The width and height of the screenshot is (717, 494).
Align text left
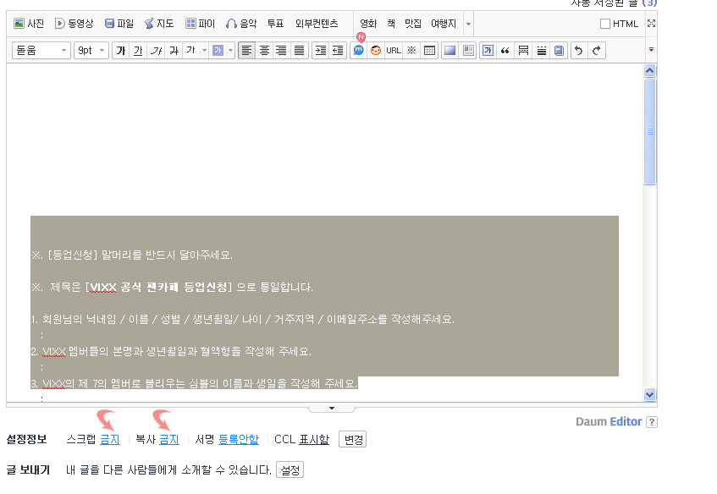point(246,50)
